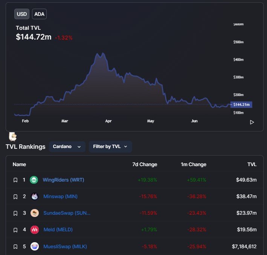Play the TVL chart animation
The height and width of the screenshot is (255, 267).
pyautogui.click(x=252, y=122)
